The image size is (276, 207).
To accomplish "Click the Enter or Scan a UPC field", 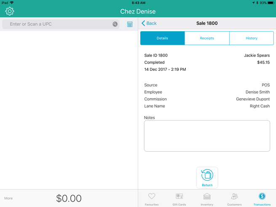I will [61, 24].
